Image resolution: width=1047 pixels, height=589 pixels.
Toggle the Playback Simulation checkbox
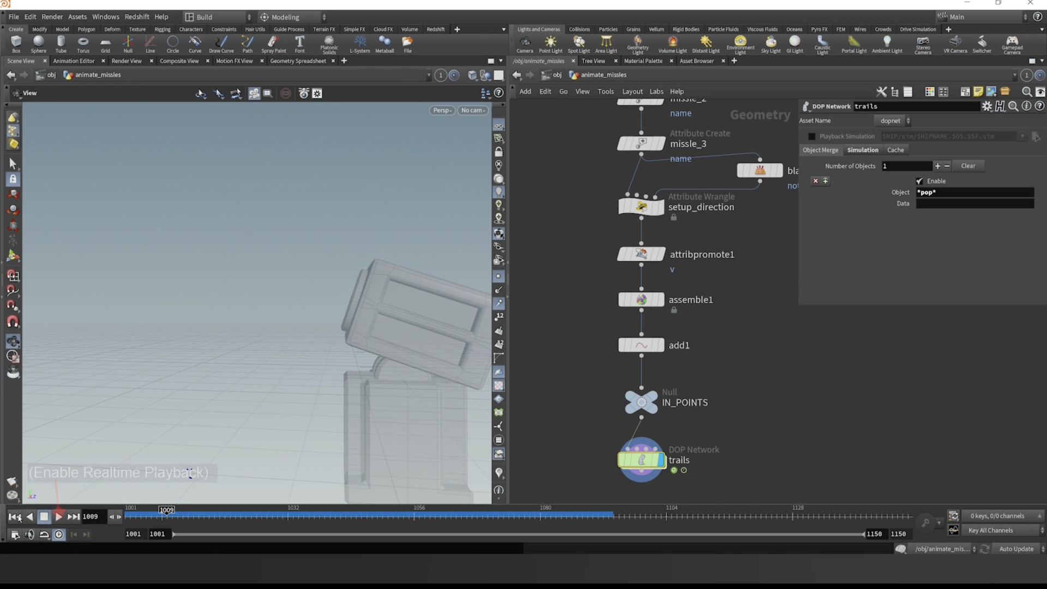812,136
